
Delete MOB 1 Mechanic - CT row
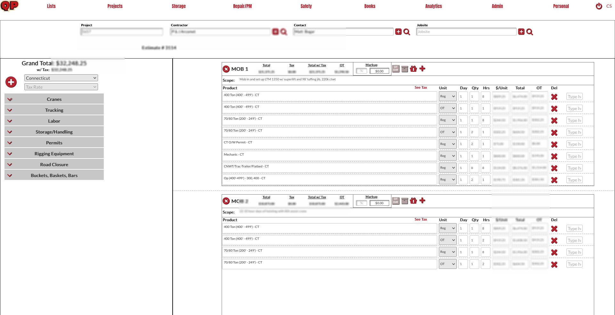(x=554, y=156)
